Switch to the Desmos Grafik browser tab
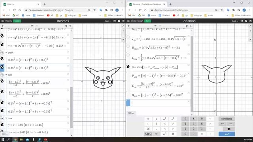Viewport: 253px width, 142px height. [x=147, y=4]
